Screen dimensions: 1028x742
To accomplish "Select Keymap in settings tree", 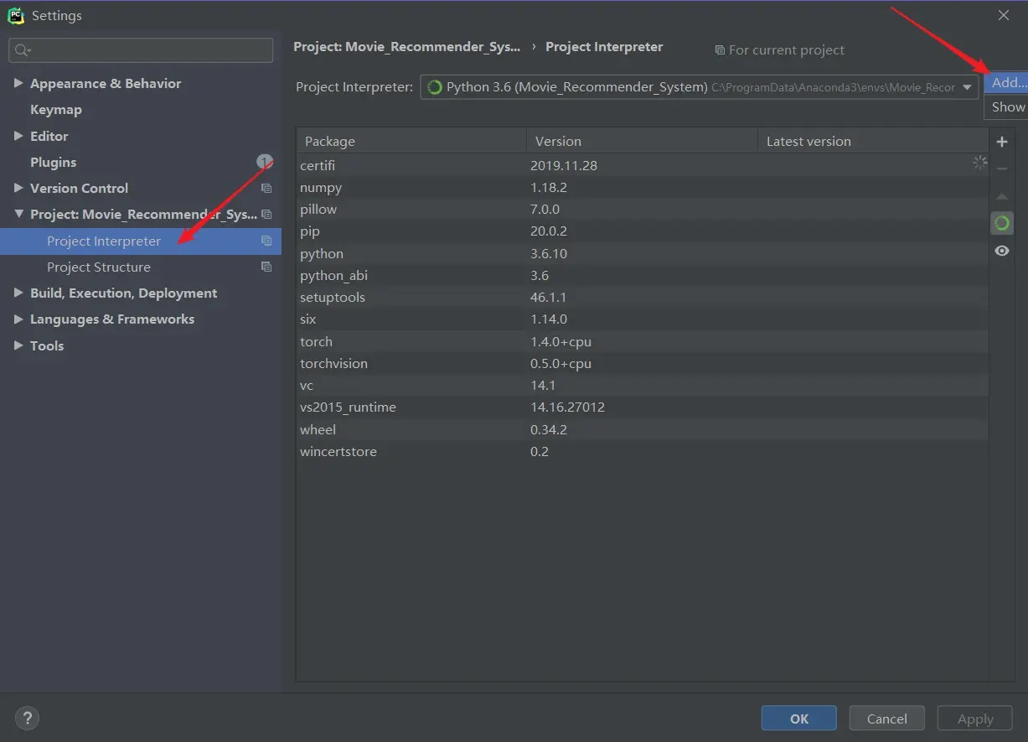I will point(56,110).
